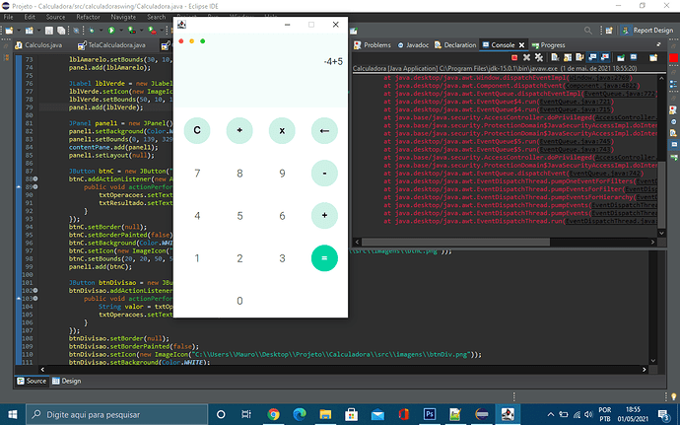Click the Display Selected Console icon

634,57
